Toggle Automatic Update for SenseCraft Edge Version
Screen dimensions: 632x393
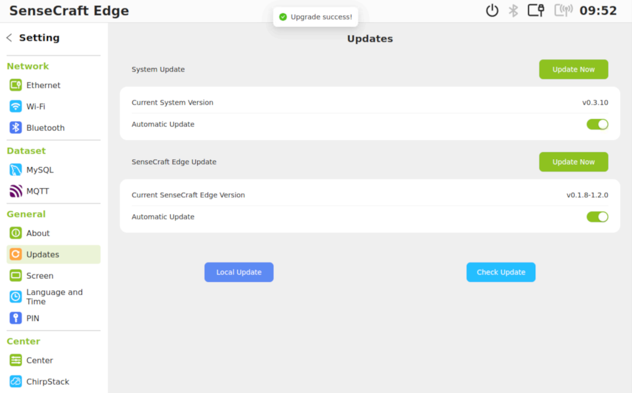click(x=597, y=217)
